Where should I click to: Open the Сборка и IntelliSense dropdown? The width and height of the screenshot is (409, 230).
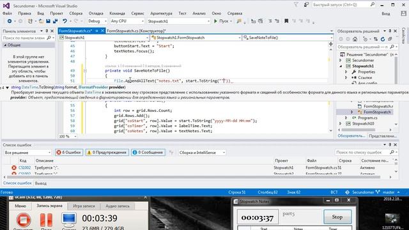click(202, 153)
